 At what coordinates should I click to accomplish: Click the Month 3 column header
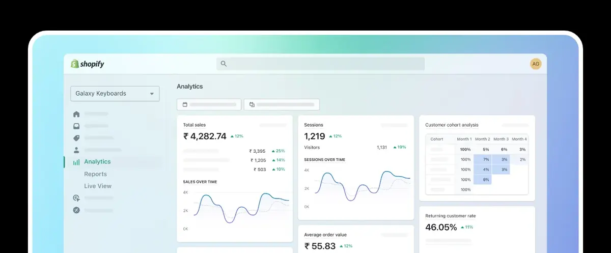click(501, 139)
